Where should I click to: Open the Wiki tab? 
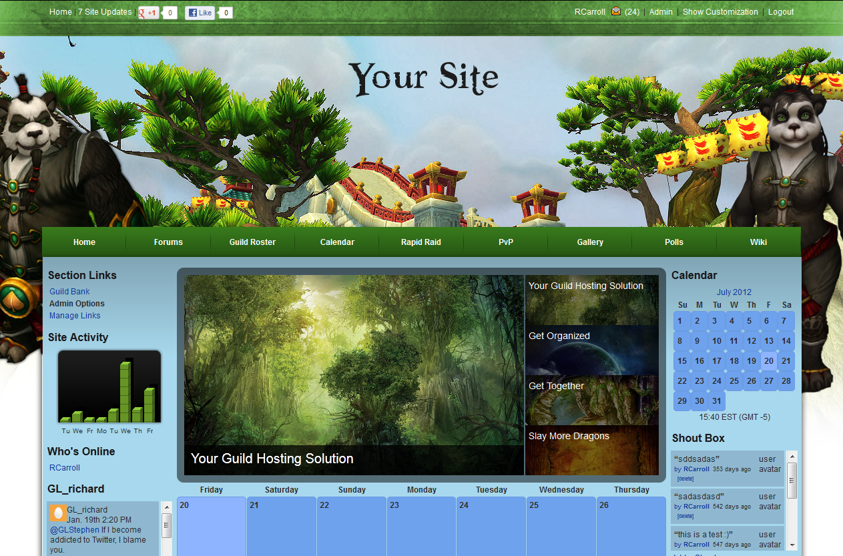(758, 242)
